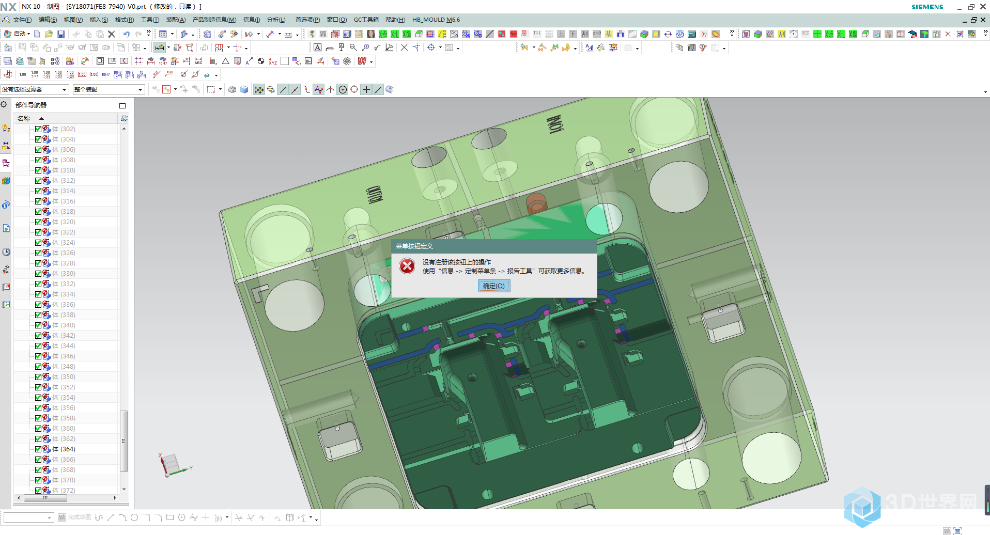The height and width of the screenshot is (535, 990).
Task: Open the History clock icon in sidebar
Action: [6, 252]
